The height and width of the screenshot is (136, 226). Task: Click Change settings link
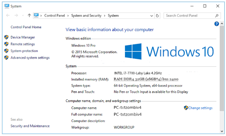(200, 108)
